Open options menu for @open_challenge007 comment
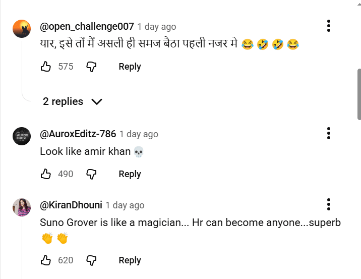Viewport: 361px width, 279px height. (x=328, y=26)
